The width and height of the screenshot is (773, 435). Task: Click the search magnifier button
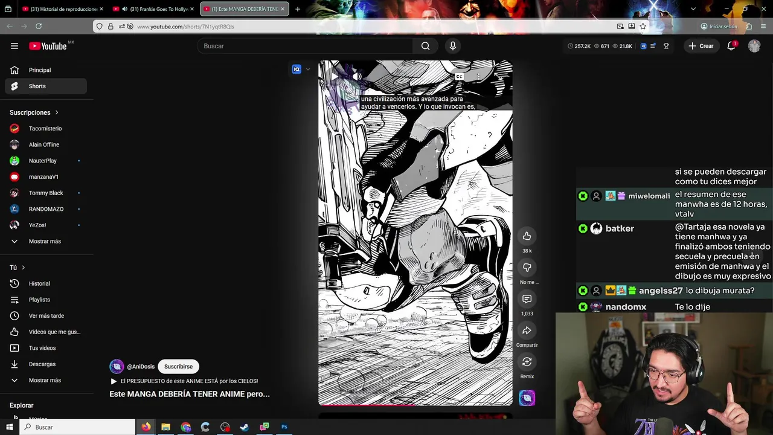pyautogui.click(x=426, y=46)
